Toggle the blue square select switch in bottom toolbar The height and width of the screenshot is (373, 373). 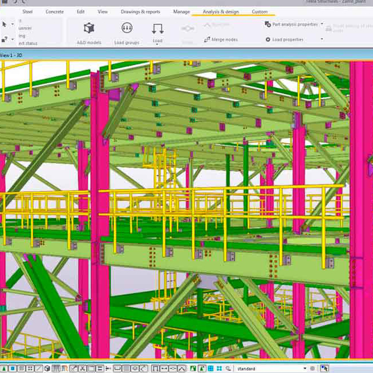12,368
